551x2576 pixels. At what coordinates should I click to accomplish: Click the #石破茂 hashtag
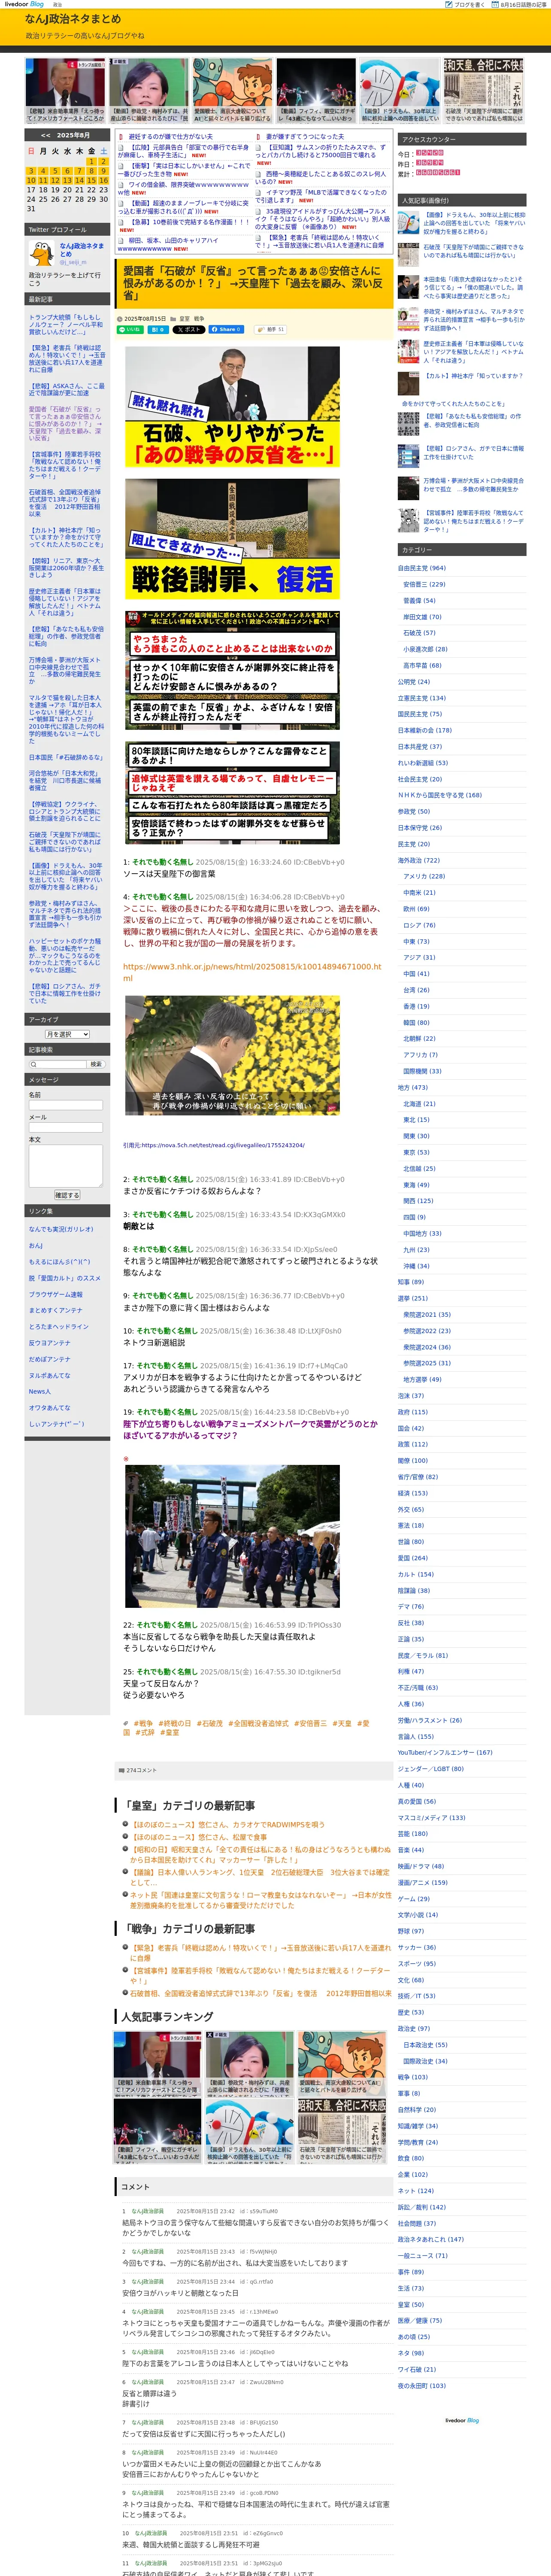[210, 1723]
